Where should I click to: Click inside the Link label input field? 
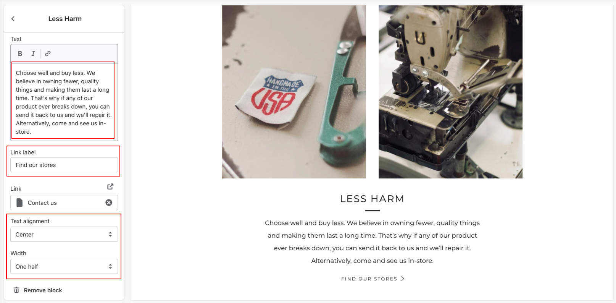64,165
